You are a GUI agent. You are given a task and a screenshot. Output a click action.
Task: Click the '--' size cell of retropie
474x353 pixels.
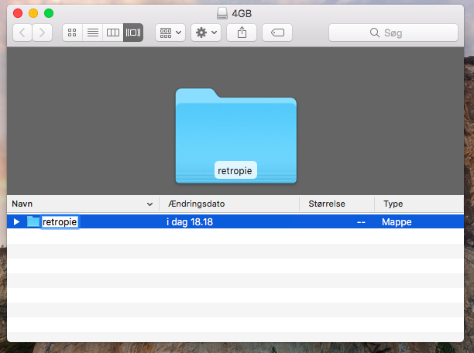(x=361, y=222)
